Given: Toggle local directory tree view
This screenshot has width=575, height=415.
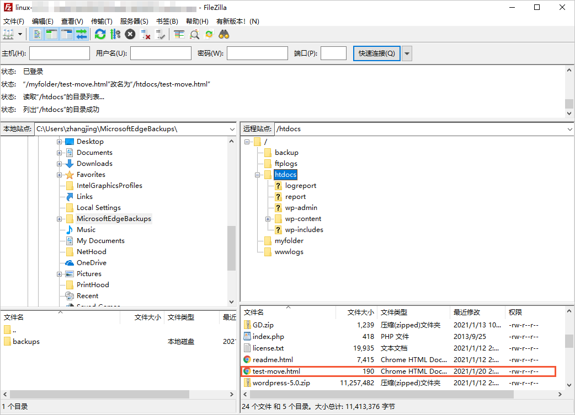Looking at the screenshot, I should point(52,34).
